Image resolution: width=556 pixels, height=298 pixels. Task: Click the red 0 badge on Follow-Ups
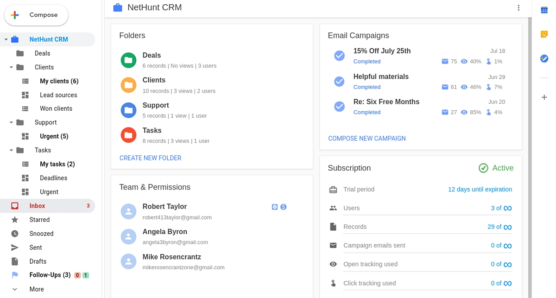[x=77, y=275]
